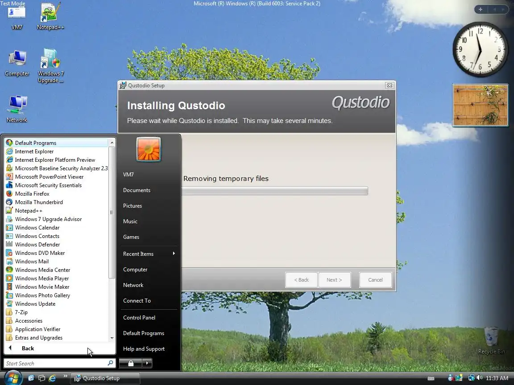Open Windows Calendar
The height and width of the screenshot is (385, 514).
point(56,228)
